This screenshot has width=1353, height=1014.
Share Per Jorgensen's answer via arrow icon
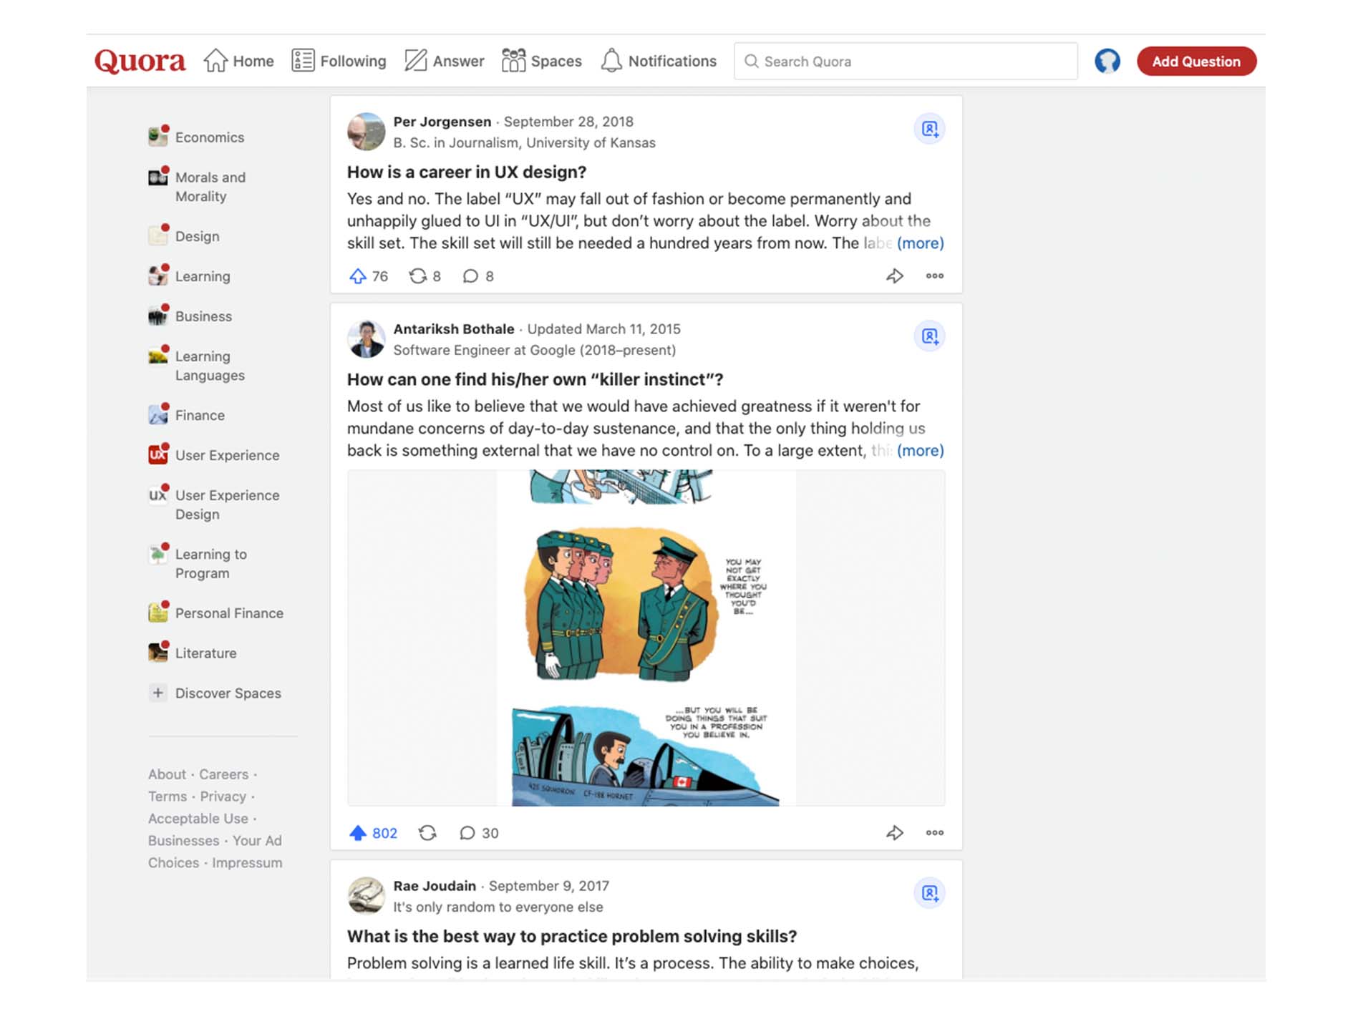click(895, 276)
